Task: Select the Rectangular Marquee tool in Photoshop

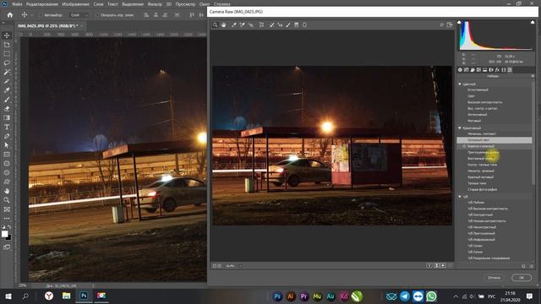Action: [x=7, y=54]
